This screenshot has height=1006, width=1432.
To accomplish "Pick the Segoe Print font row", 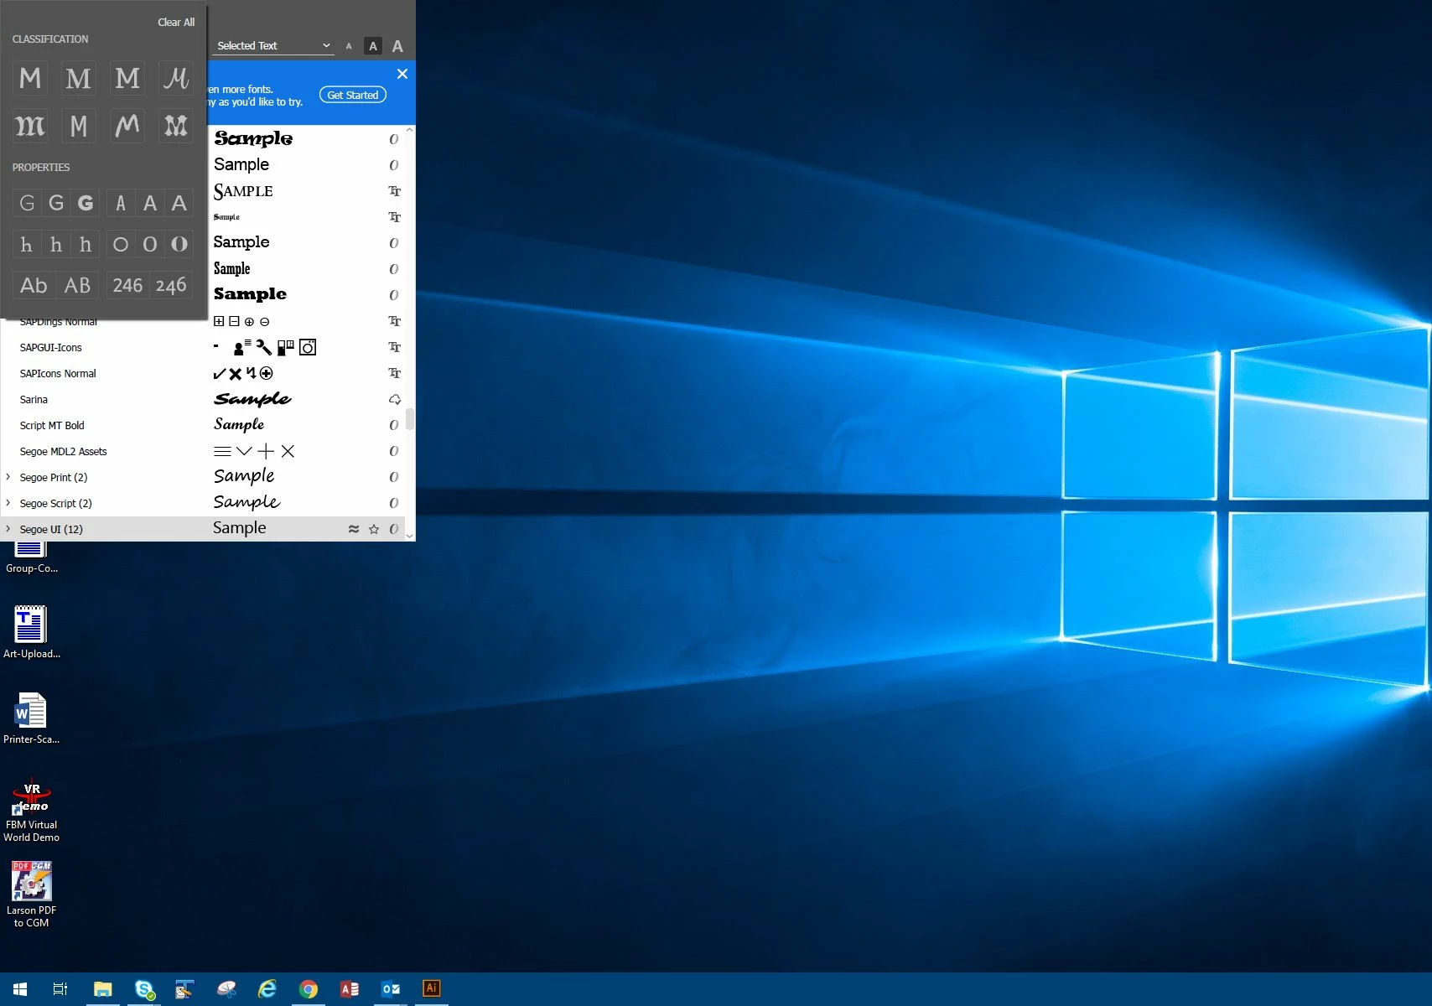I will (202, 477).
